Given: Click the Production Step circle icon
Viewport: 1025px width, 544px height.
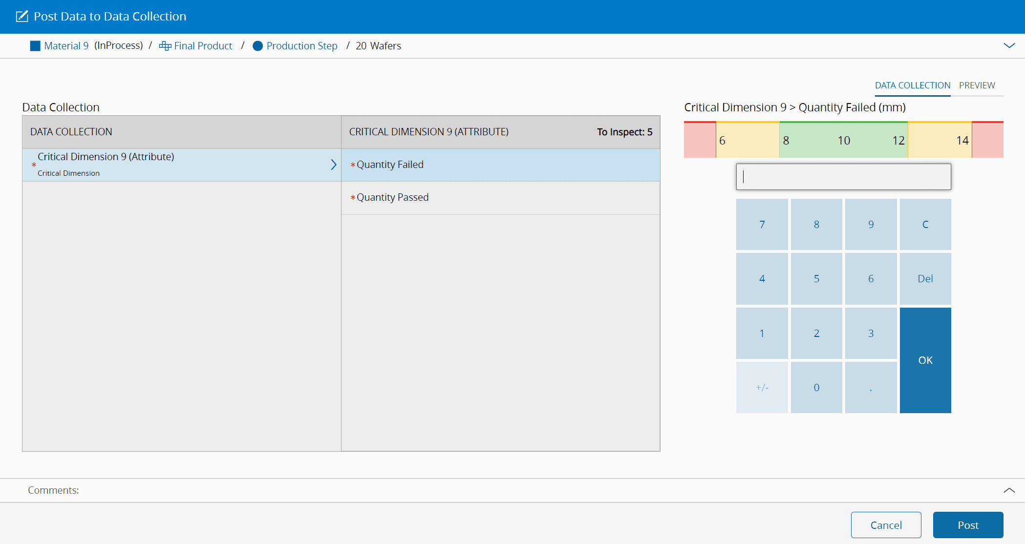Looking at the screenshot, I should [257, 46].
